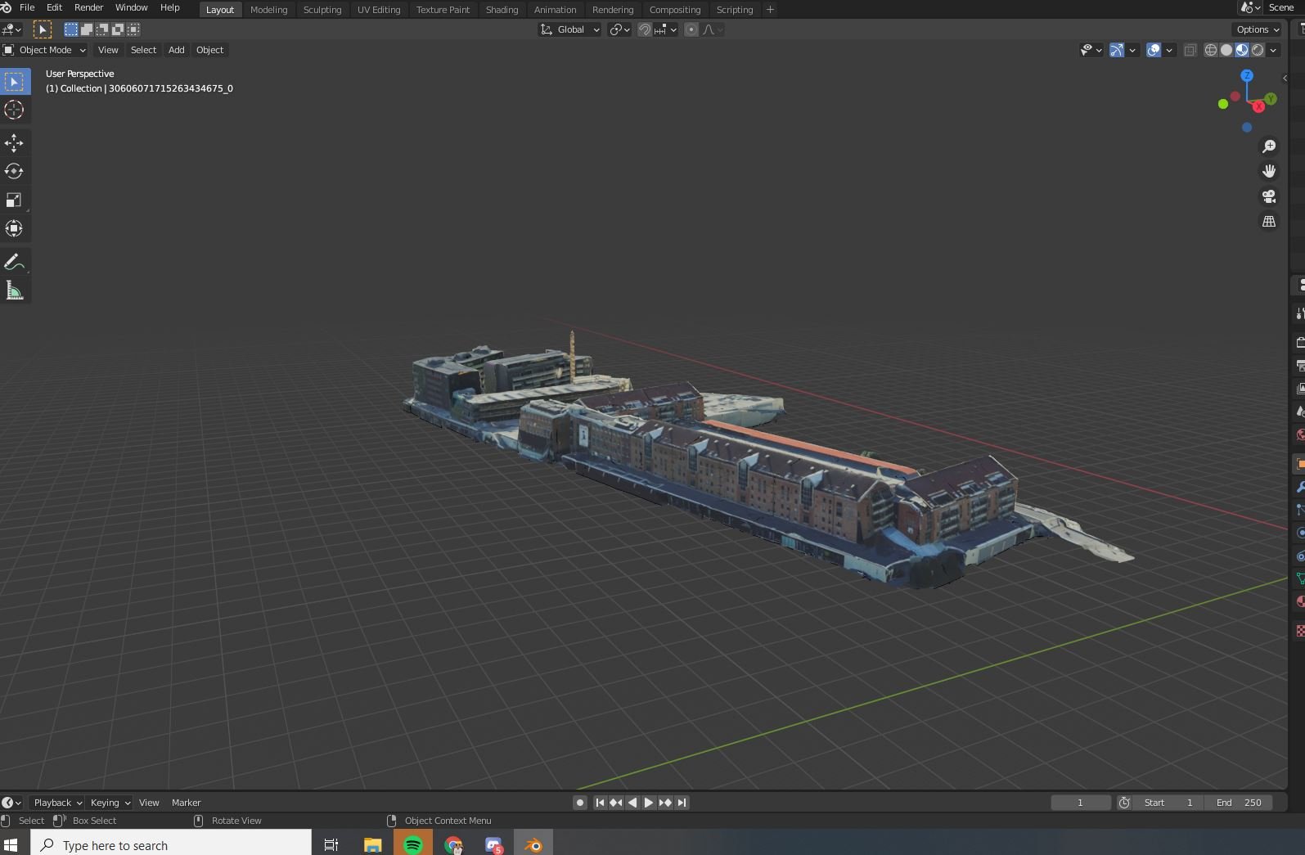1305x855 pixels.
Task: Click the Windows search box
Action: coord(171,844)
